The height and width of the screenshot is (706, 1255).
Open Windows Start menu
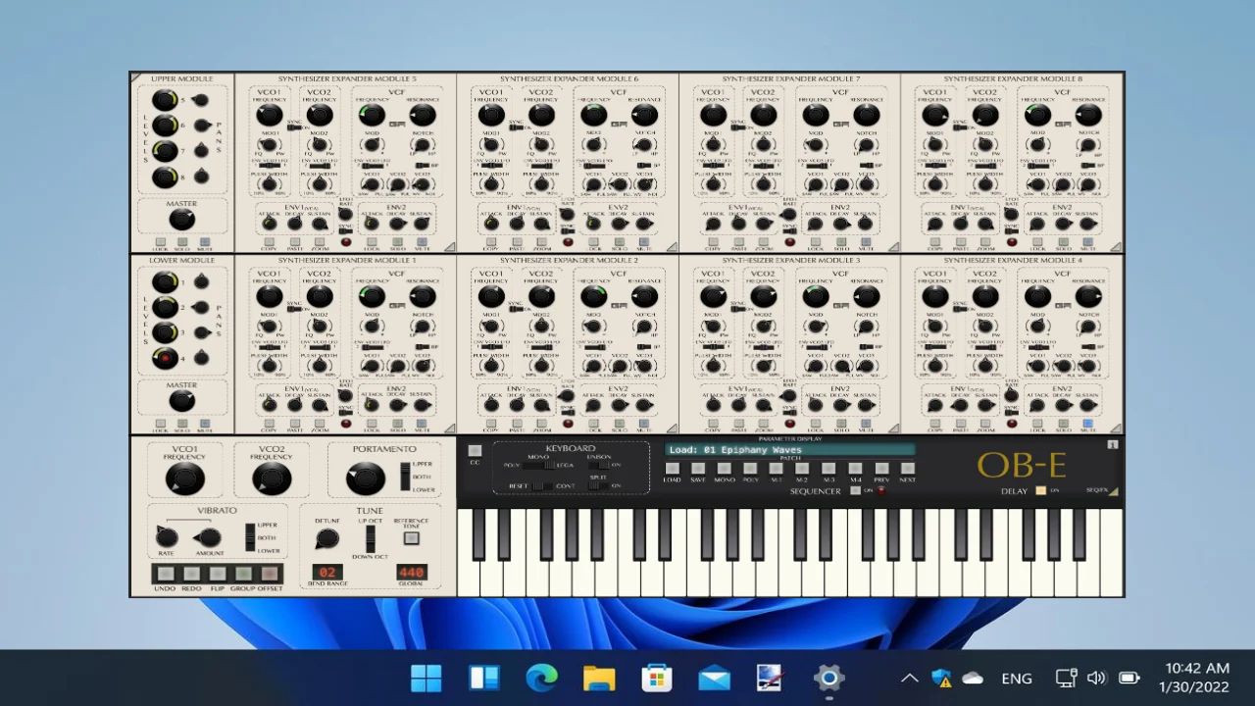coord(427,678)
